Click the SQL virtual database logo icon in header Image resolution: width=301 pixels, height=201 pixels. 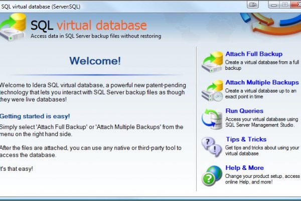coord(13,27)
